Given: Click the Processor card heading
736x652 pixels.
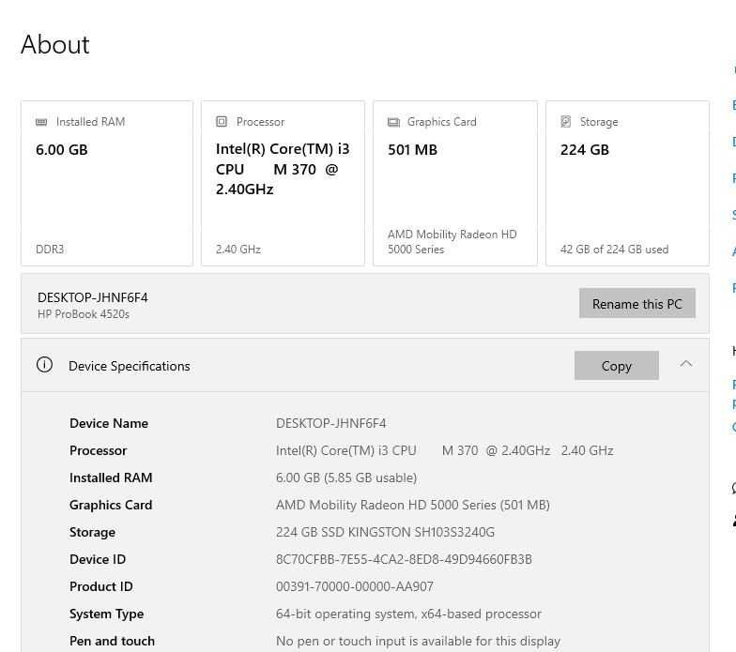Looking at the screenshot, I should [261, 122].
